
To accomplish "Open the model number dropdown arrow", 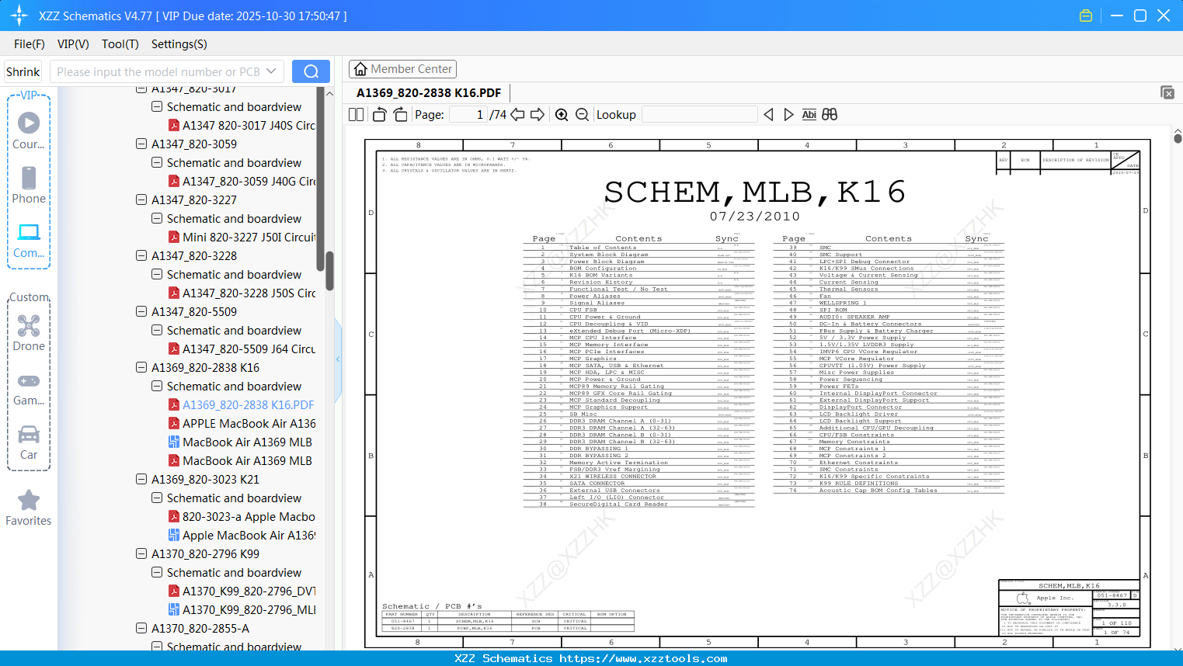I will 271,71.
